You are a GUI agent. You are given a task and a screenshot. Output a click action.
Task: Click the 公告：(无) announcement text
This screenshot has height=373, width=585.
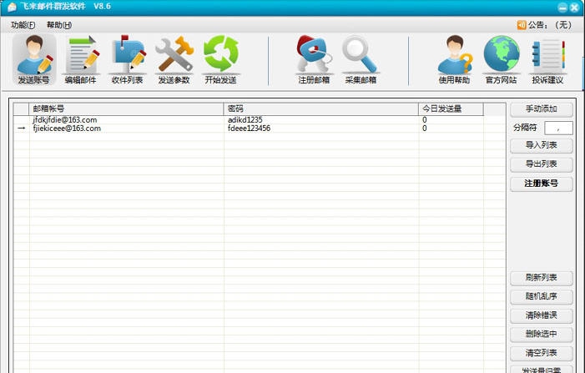[550, 25]
